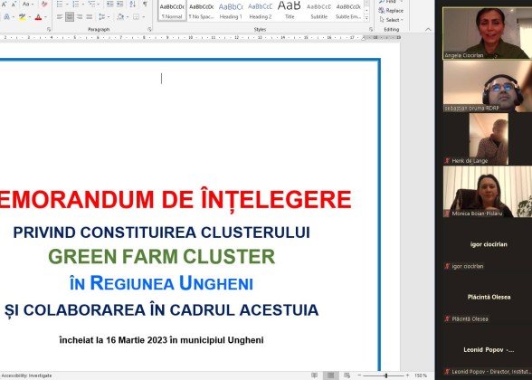Open bullet library dropdown arrow
Viewport: 532px width, 380px height.
click(x=67, y=5)
